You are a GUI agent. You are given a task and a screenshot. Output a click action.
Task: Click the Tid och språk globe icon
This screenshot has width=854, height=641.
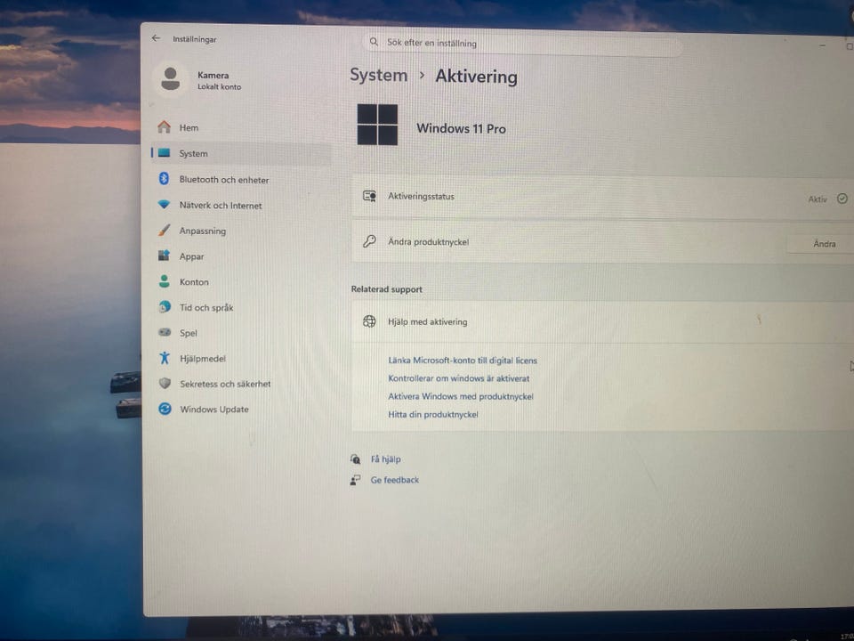coord(165,307)
